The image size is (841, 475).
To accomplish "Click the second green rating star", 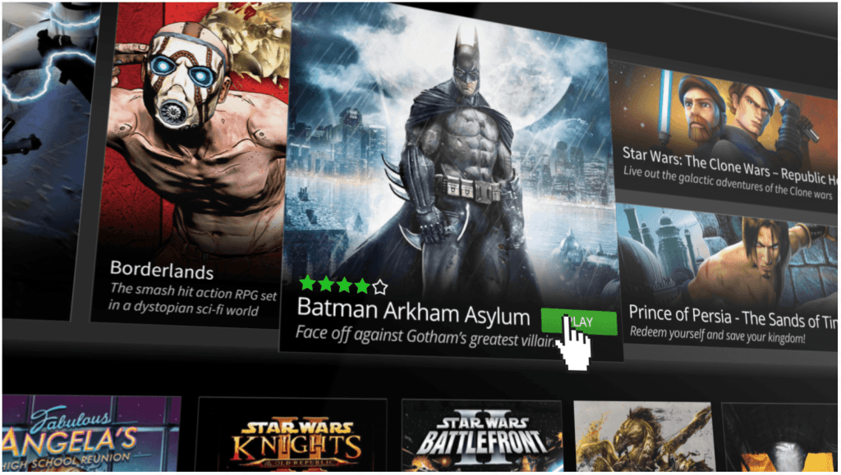I will click(x=325, y=284).
